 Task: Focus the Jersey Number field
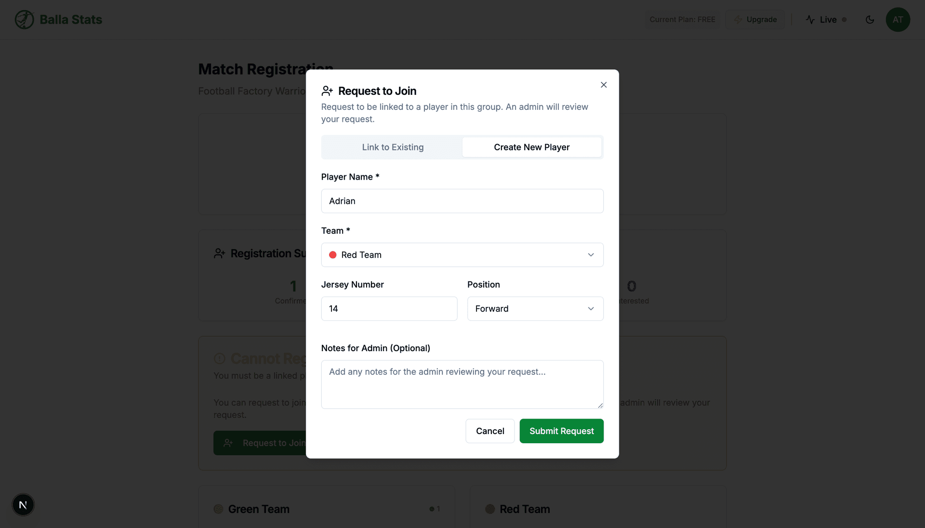click(389, 309)
